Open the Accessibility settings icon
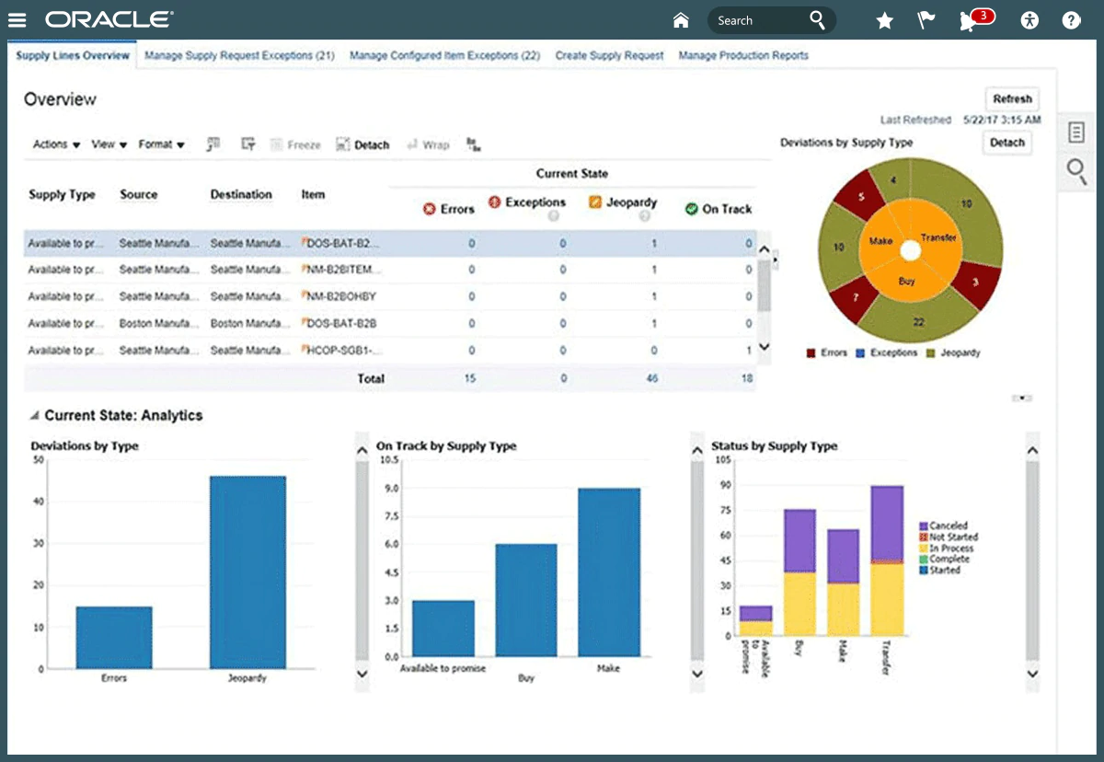The image size is (1104, 762). (x=1029, y=20)
